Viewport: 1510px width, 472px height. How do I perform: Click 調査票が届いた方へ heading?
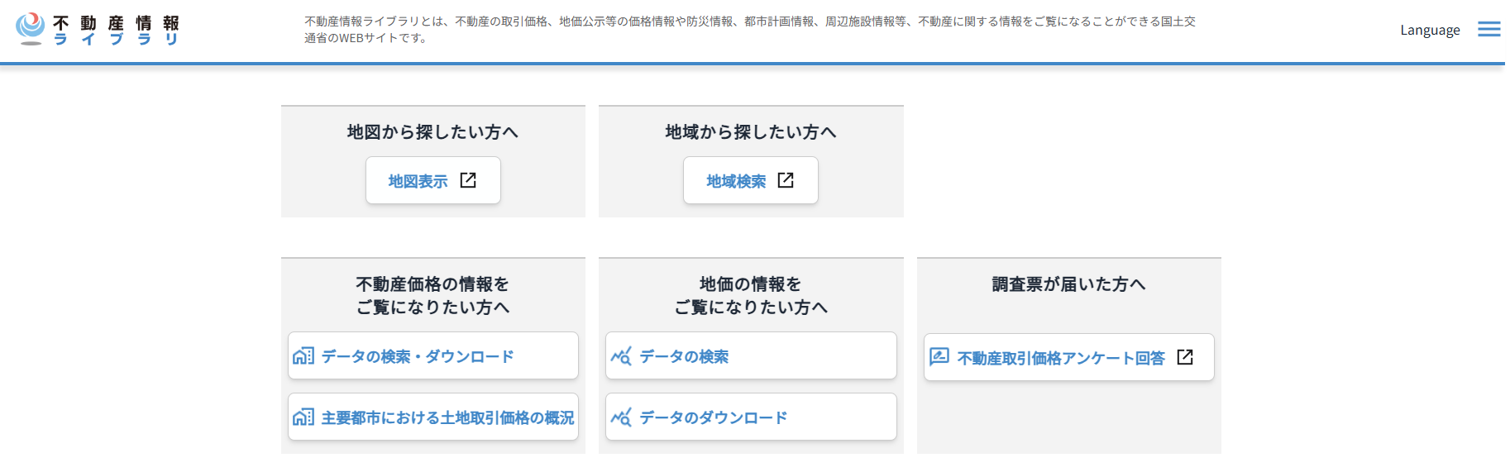(x=1068, y=284)
